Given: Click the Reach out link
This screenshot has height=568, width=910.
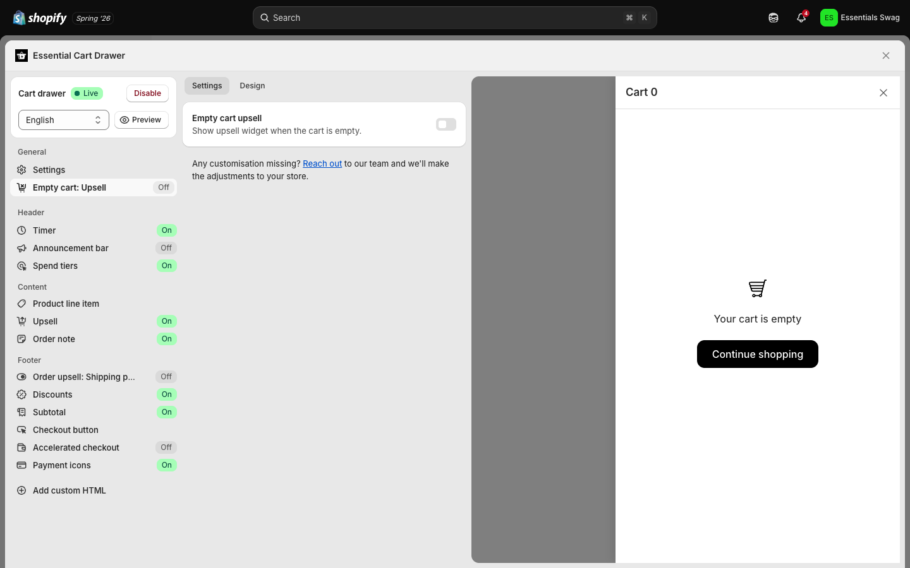Looking at the screenshot, I should (322, 163).
